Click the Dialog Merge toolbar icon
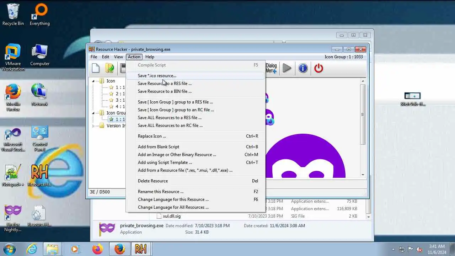This screenshot has height=256, width=455. (271, 68)
